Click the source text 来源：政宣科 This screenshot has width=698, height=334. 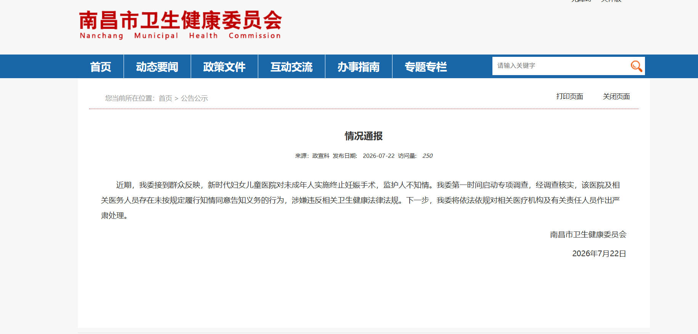coord(312,156)
